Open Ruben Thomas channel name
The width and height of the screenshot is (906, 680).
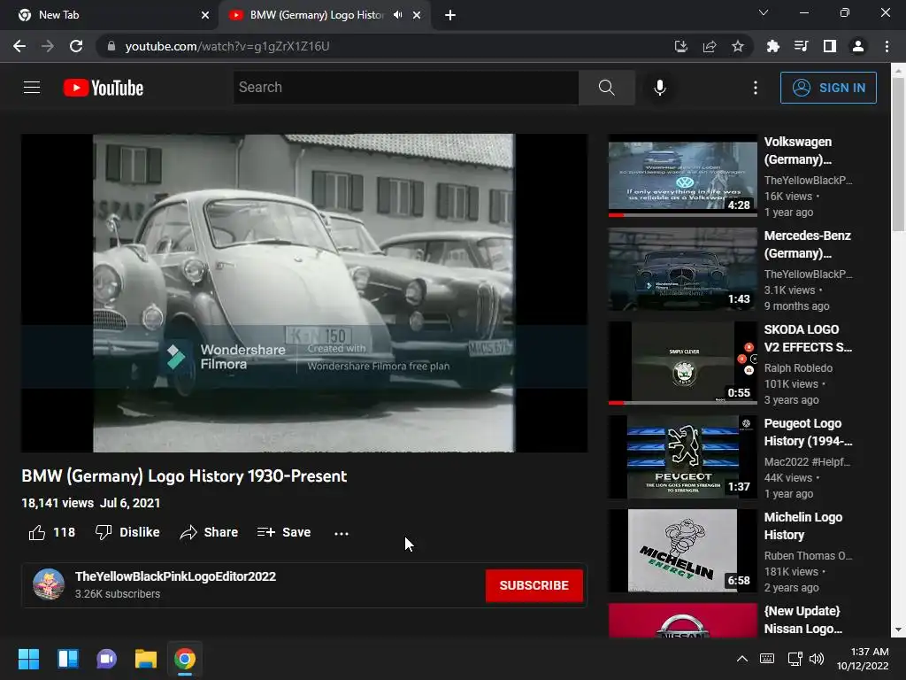coord(808,556)
